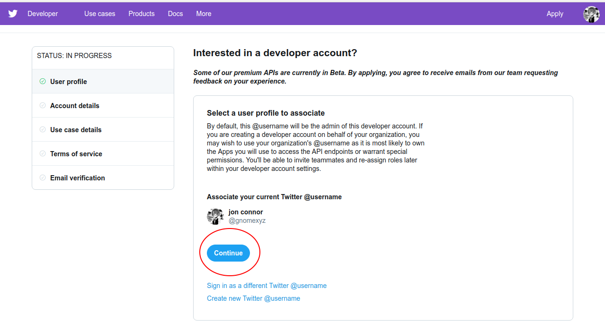605x322 pixels.
Task: Open the Products menu
Action: click(141, 14)
